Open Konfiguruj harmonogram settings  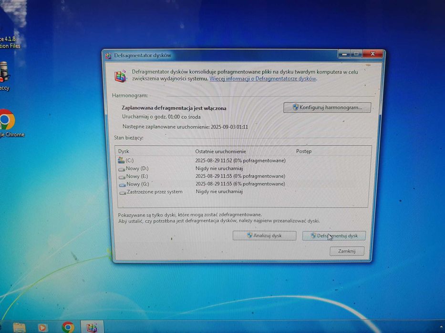[327, 108]
